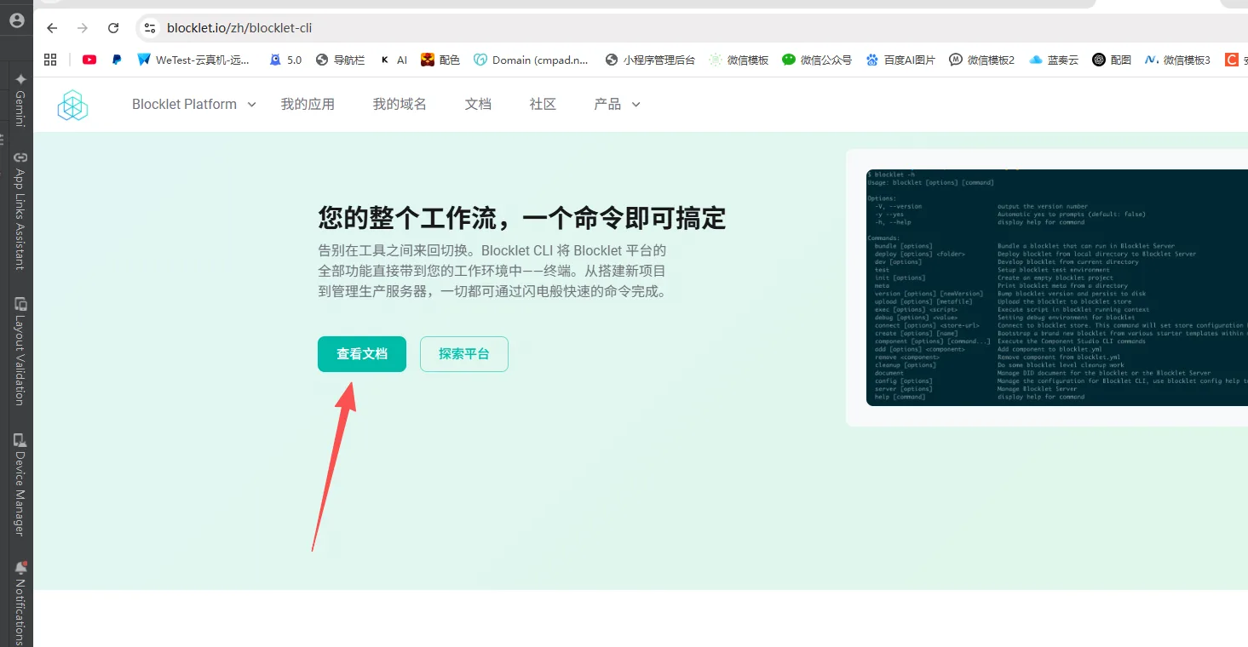Open the 微信模板2 bookmark

coord(982,60)
